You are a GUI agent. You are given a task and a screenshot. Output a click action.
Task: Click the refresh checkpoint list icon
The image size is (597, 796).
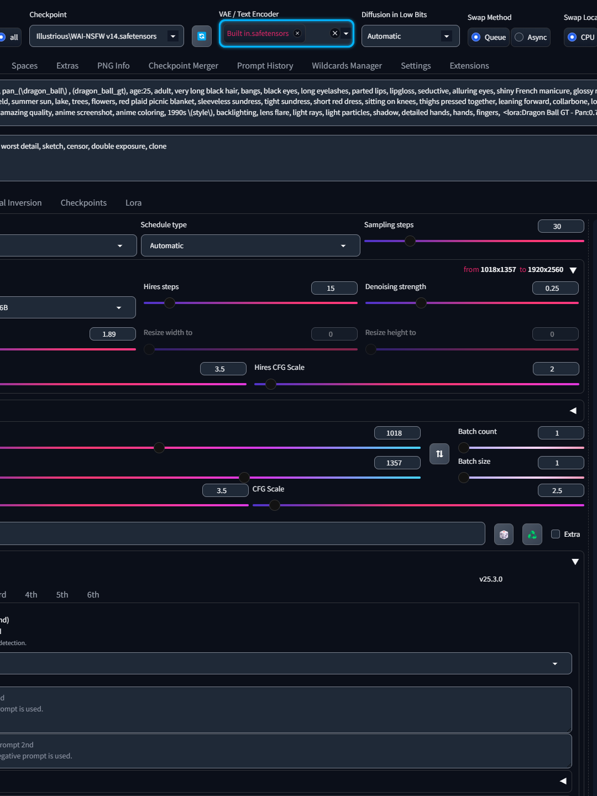coord(202,36)
